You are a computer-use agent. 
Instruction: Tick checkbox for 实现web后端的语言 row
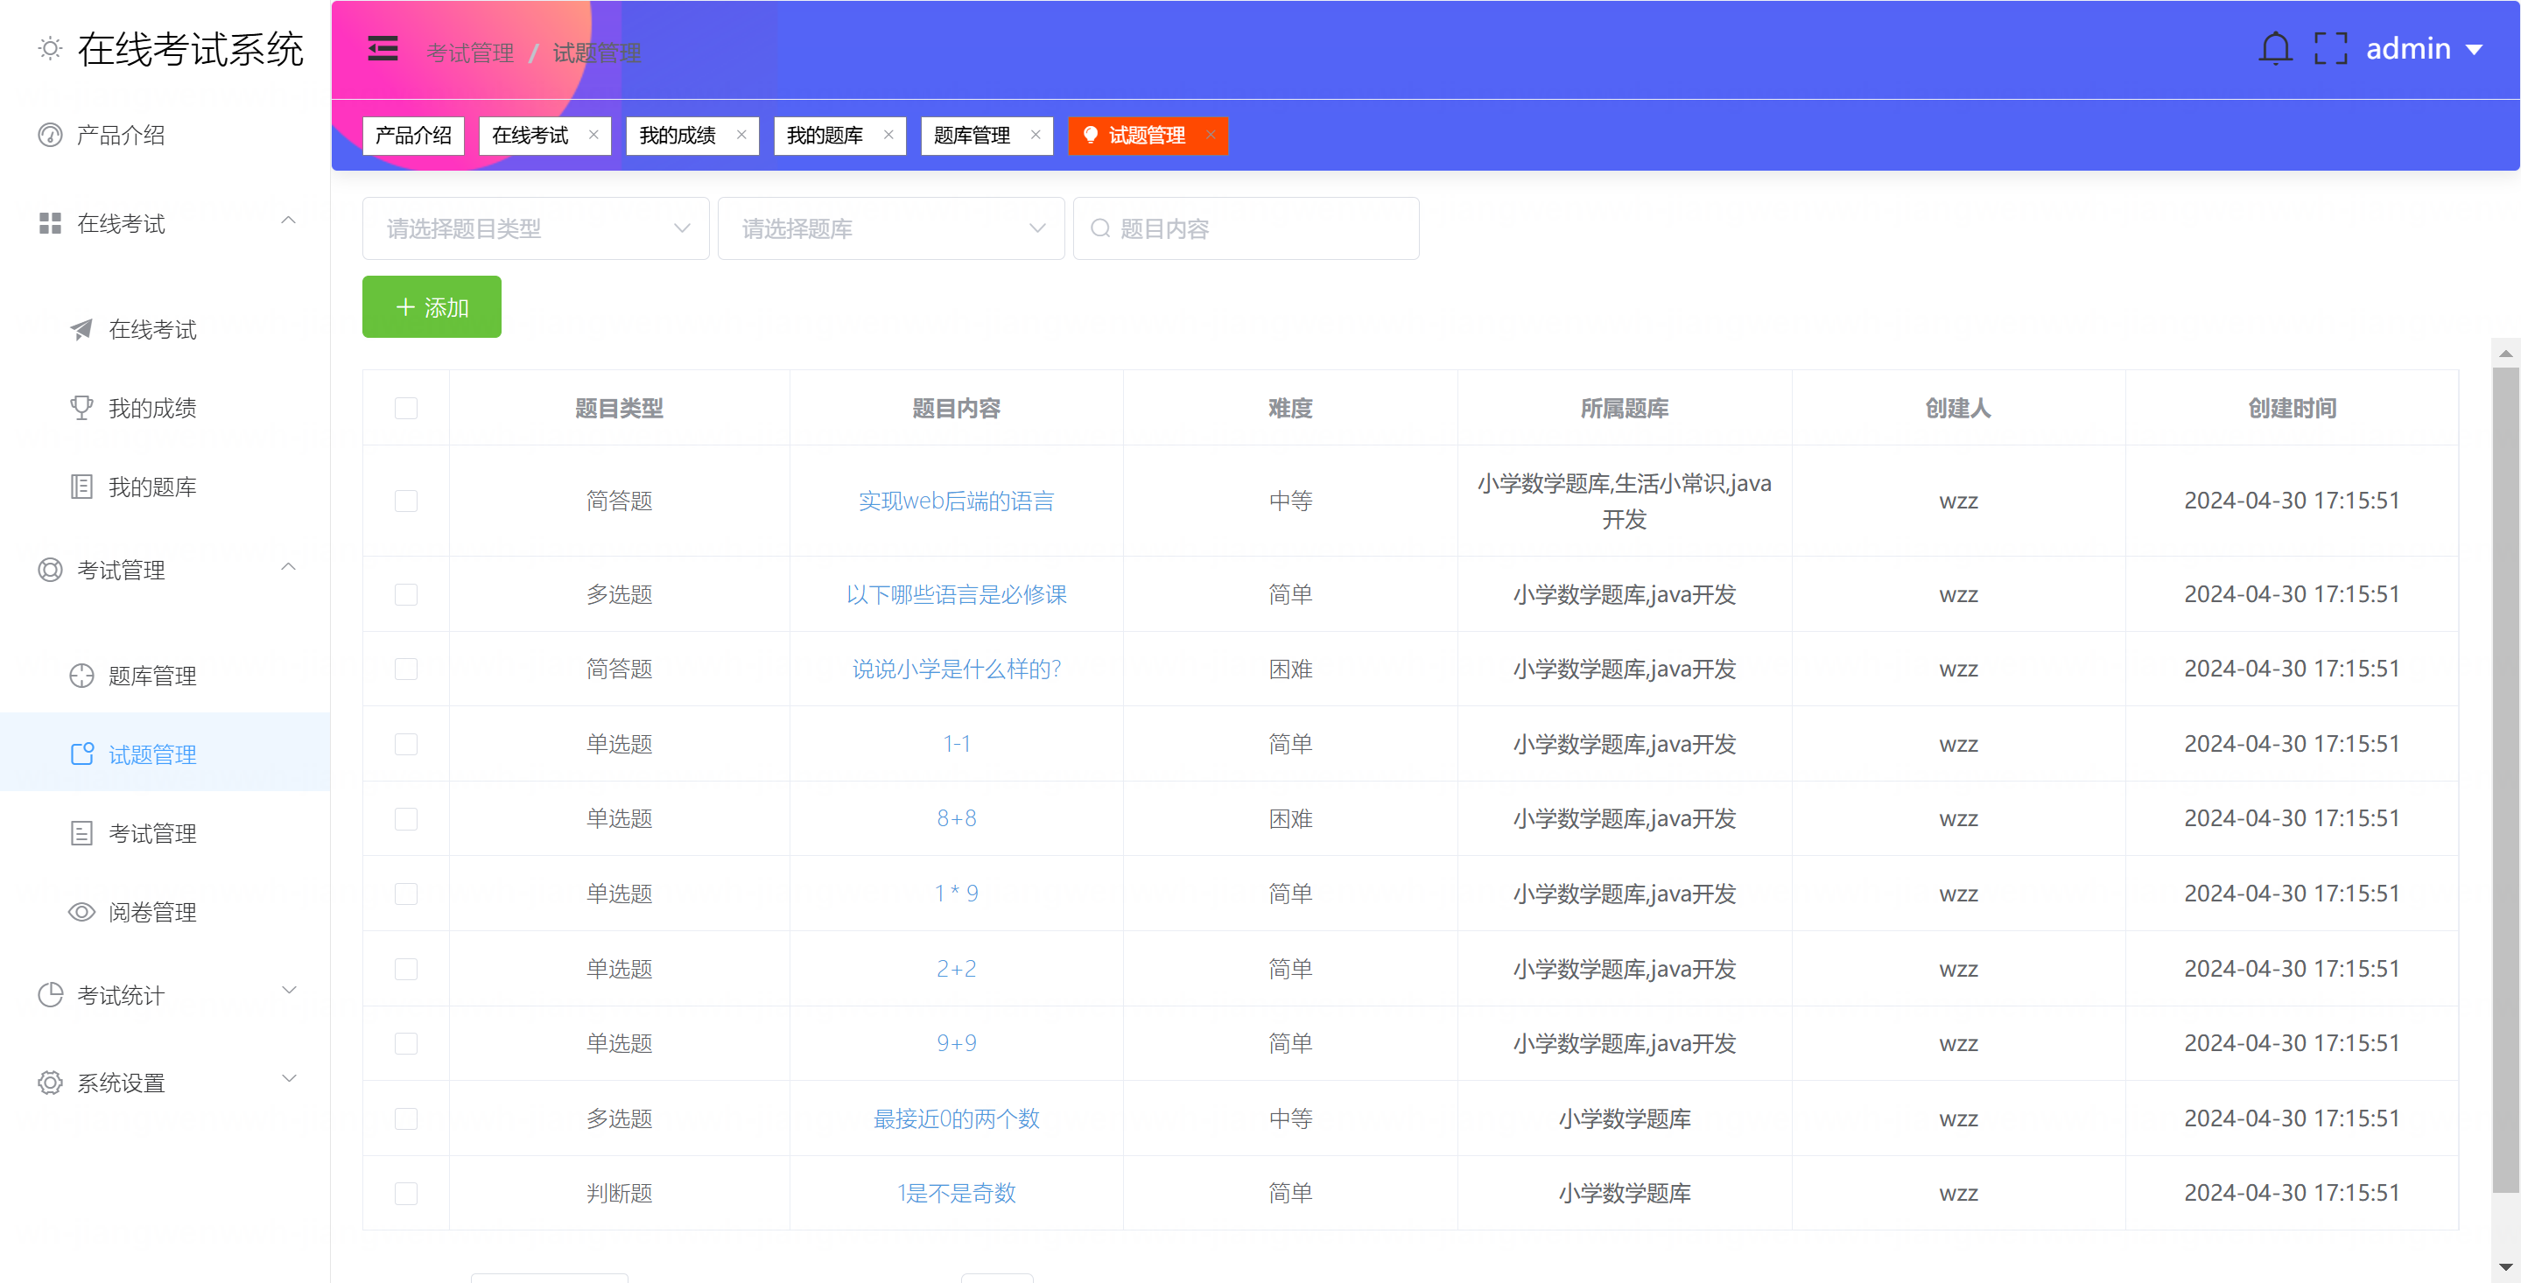pyautogui.click(x=406, y=501)
